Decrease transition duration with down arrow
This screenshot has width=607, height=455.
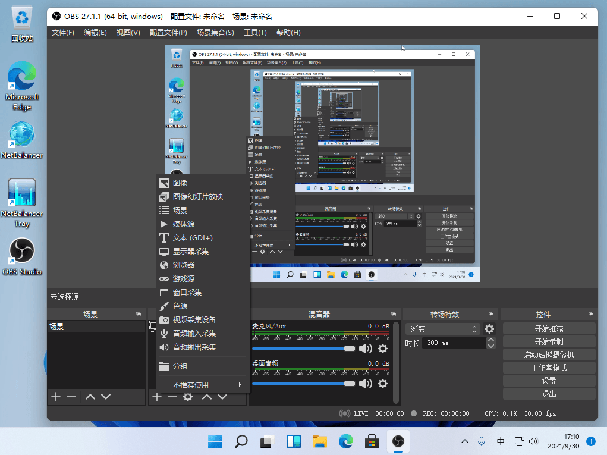491,346
